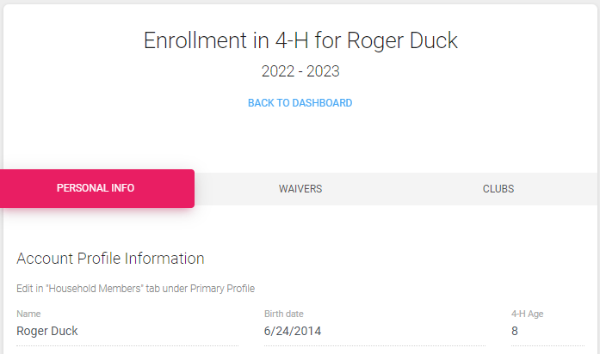Screen dimensions: 600x354
Task: Switch to the Waivers tab
Action: 300,189
